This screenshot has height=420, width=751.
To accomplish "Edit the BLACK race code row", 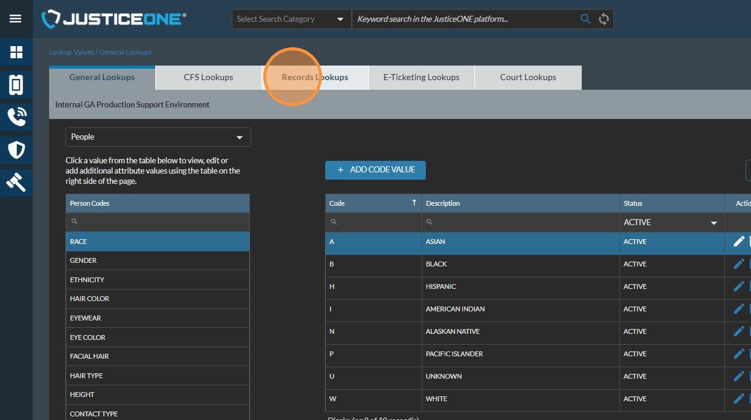I will coord(738,264).
